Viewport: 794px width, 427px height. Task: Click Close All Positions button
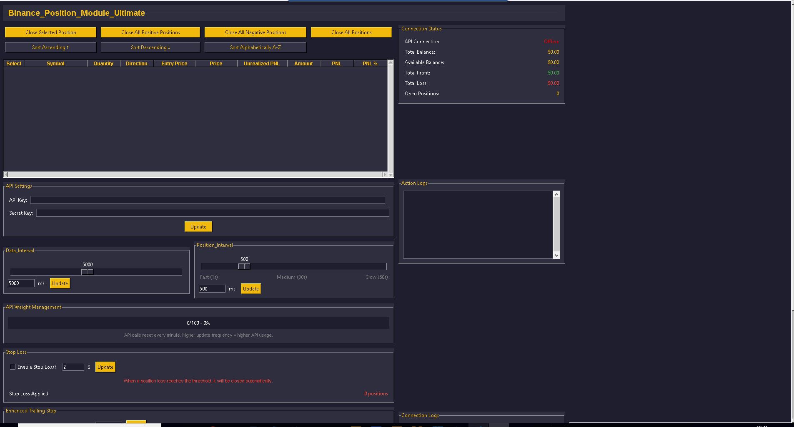(351, 32)
